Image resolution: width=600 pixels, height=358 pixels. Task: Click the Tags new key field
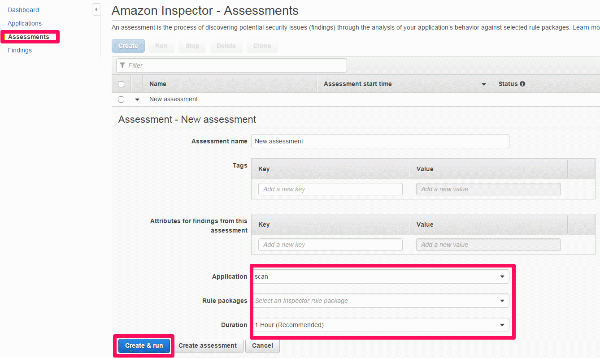(x=330, y=189)
